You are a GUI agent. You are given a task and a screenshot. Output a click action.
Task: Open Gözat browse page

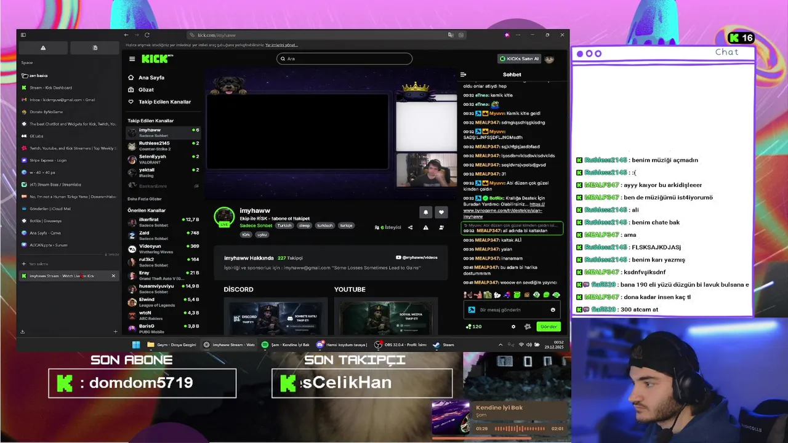tap(141, 90)
